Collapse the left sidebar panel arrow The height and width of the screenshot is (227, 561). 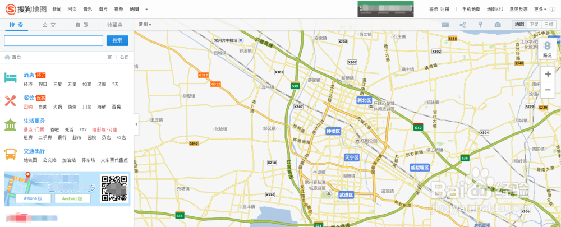tap(136, 124)
